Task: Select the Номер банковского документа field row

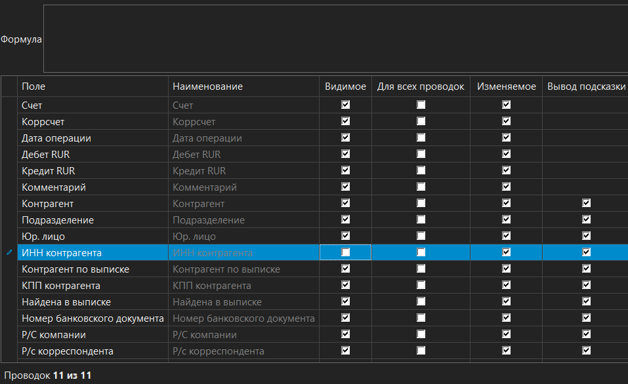Action: [x=93, y=318]
